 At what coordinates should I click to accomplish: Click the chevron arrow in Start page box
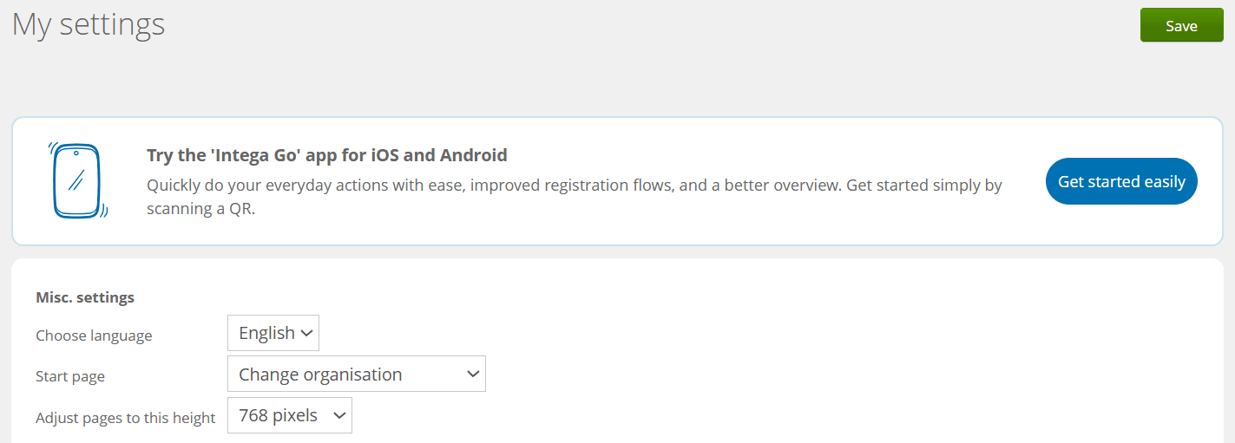tap(473, 375)
